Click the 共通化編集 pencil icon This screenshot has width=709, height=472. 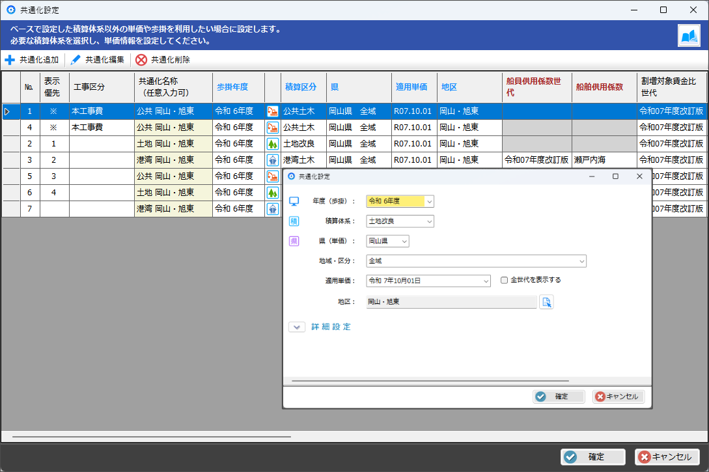pos(76,60)
